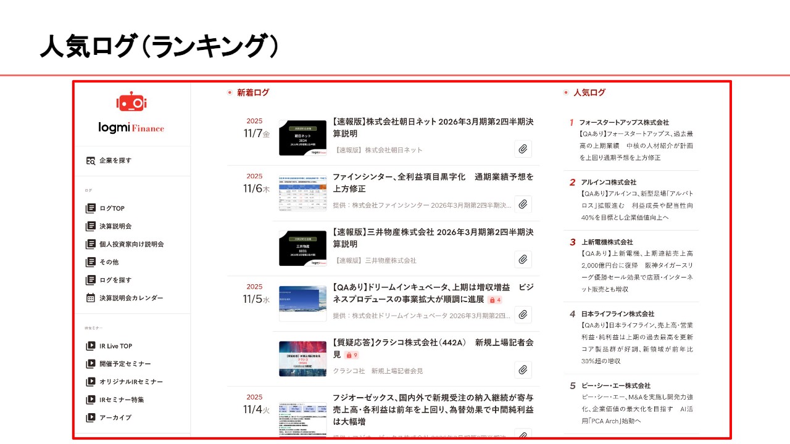Image resolution: width=790 pixels, height=444 pixels.
Task: Select 決算説明会 from sidebar menu
Action: (x=115, y=226)
